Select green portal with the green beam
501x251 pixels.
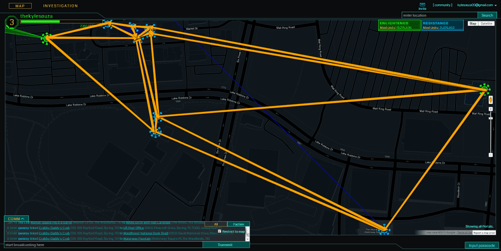[46, 39]
